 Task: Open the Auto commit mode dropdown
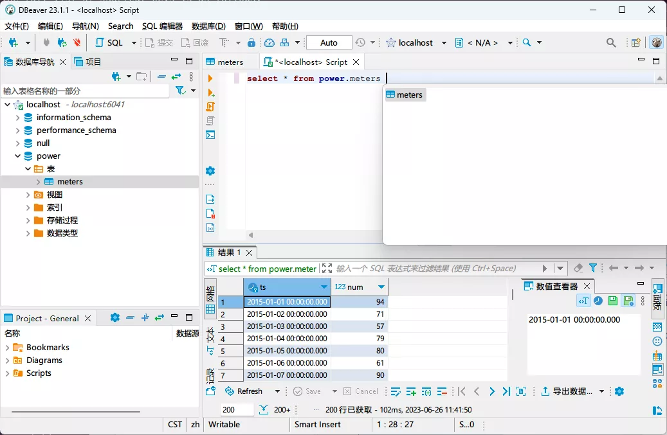tap(329, 42)
